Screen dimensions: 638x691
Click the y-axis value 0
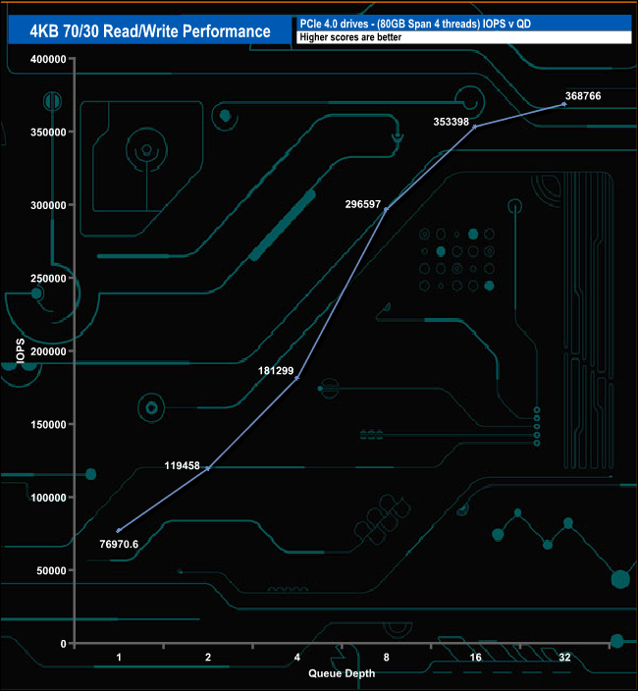(x=63, y=644)
